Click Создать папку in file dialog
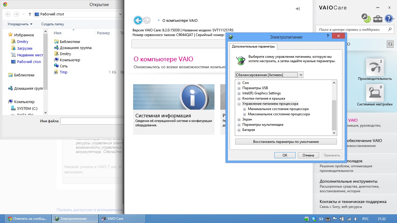 pyautogui.click(x=53, y=24)
